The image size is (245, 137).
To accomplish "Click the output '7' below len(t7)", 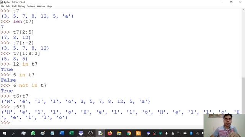I will coord(2,27).
